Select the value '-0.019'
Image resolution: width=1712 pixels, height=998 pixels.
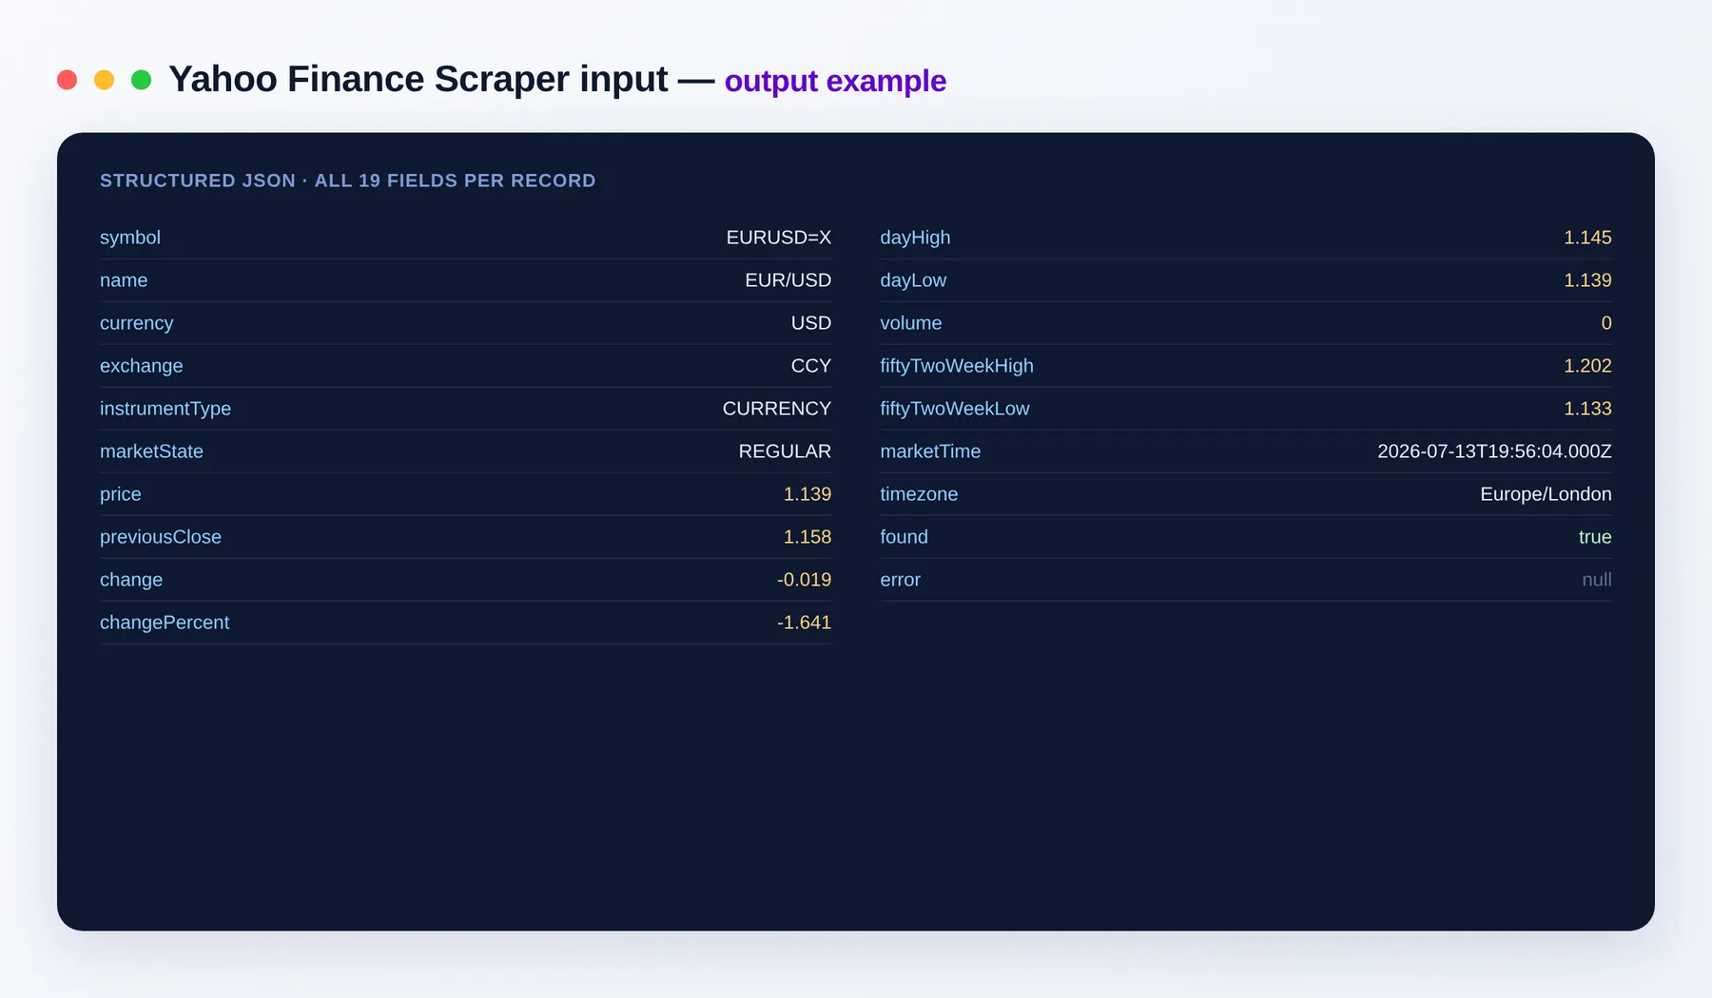coord(805,580)
